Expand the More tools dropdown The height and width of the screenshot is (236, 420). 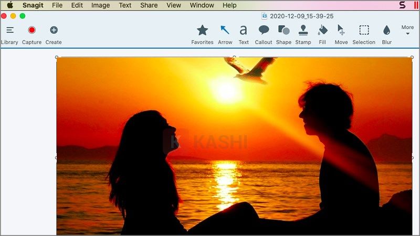coord(407,30)
